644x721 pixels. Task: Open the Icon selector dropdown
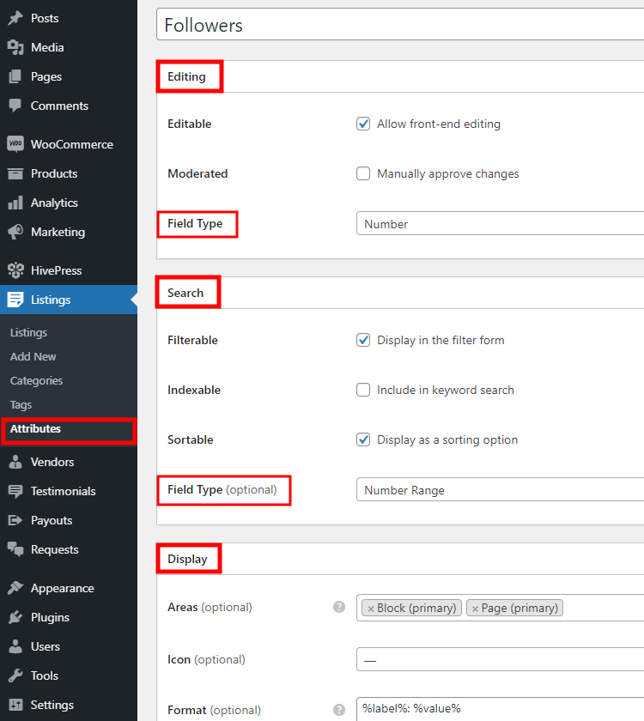tap(498, 659)
